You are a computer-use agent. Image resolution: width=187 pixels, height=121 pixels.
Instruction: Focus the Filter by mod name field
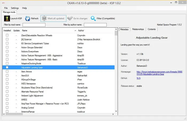click(x=34, y=25)
